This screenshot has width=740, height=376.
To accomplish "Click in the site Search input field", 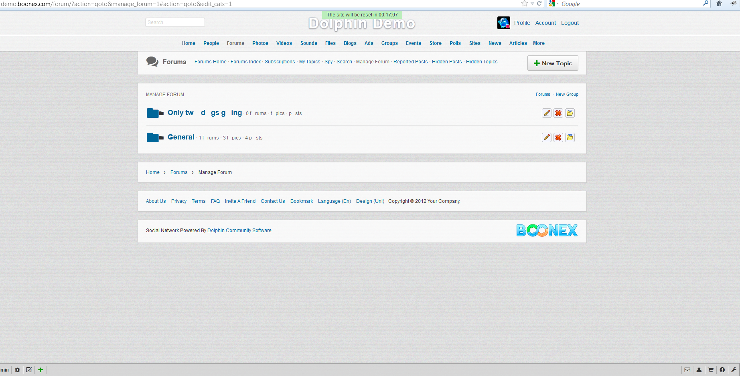I will tap(175, 22).
